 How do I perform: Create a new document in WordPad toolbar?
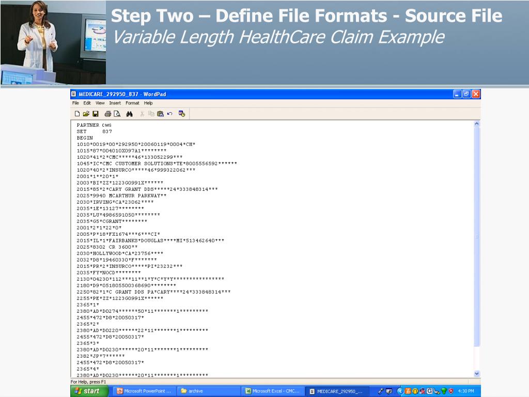[77, 114]
